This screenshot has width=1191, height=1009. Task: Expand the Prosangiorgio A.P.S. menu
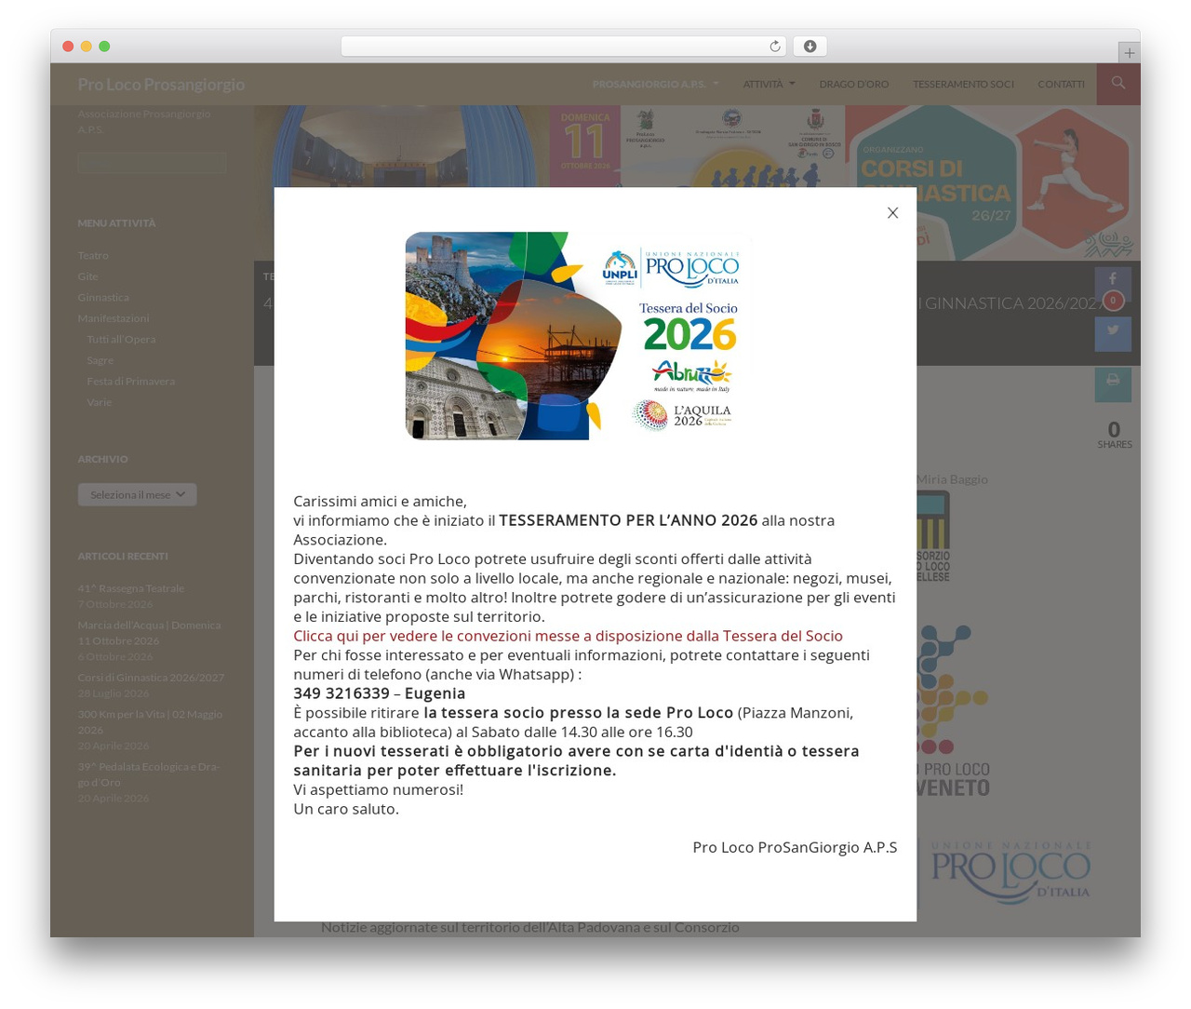pyautogui.click(x=655, y=84)
